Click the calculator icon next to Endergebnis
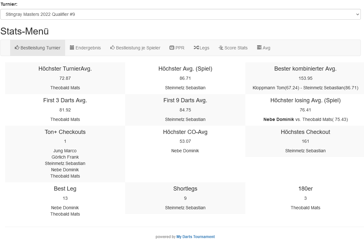 point(72,48)
